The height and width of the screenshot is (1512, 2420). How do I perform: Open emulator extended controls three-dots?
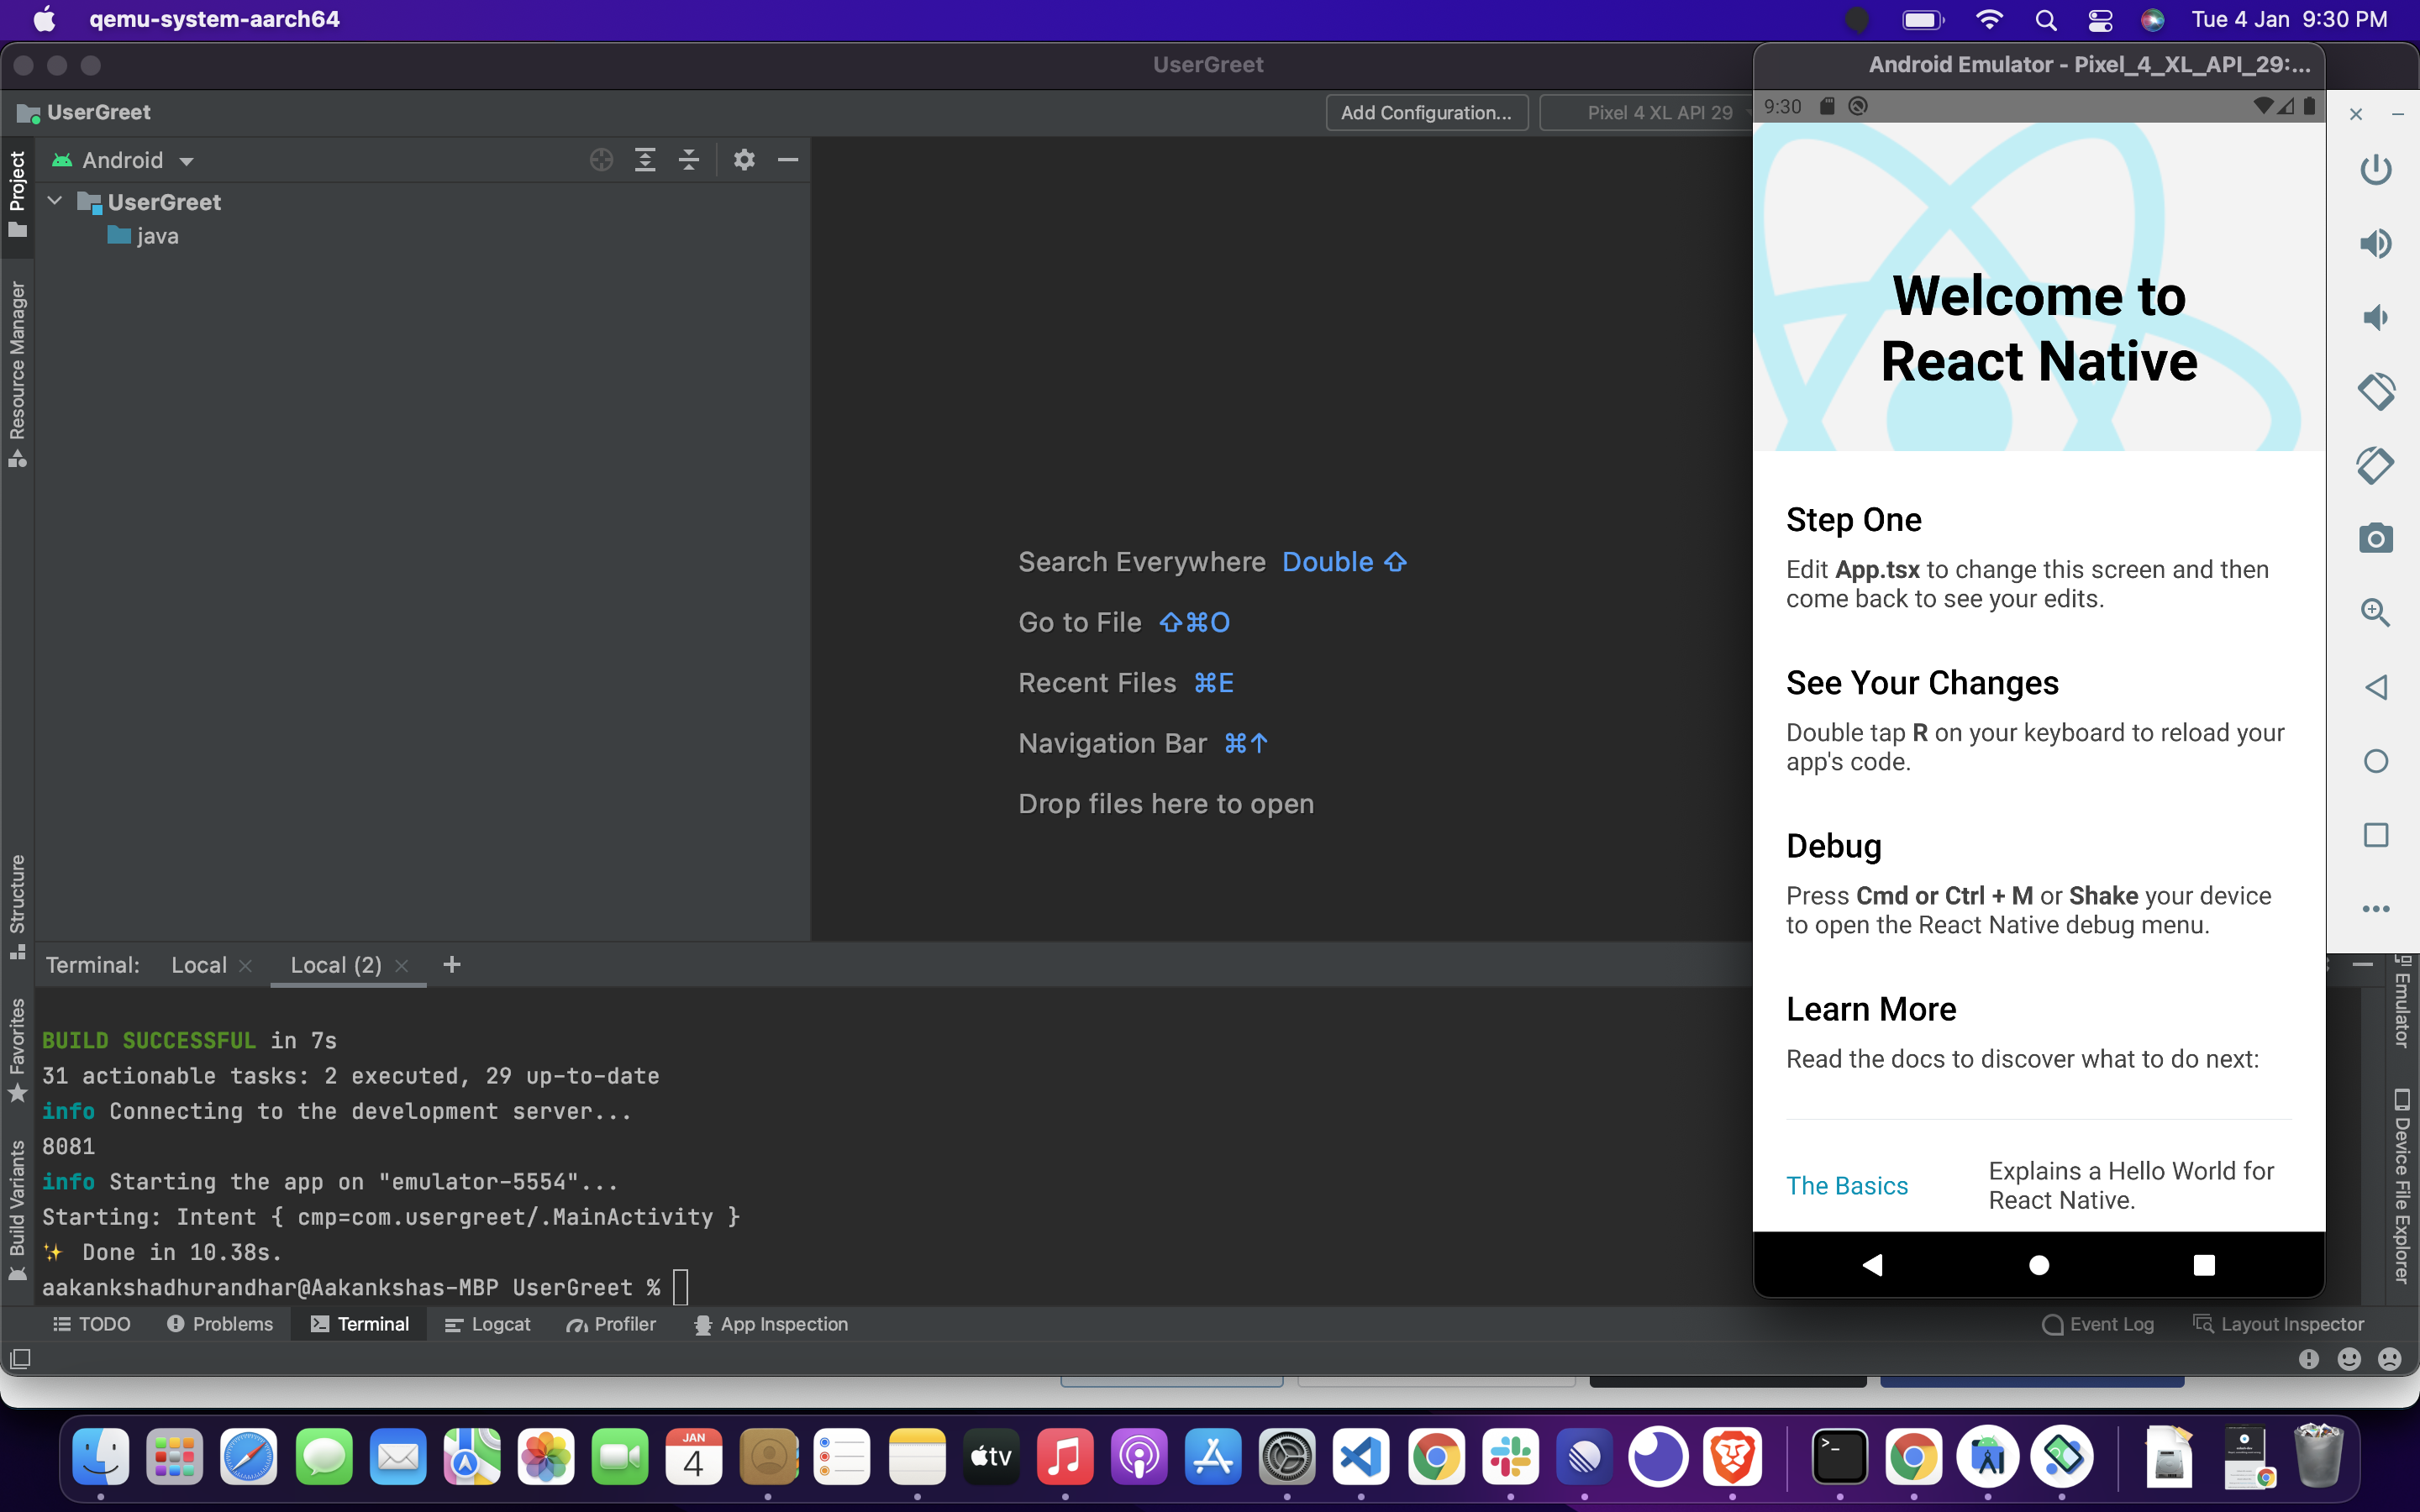pyautogui.click(x=2375, y=909)
